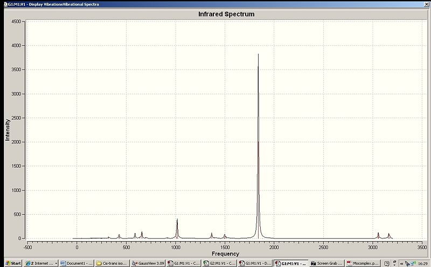This screenshot has height=267, width=431.
Task: Close the Vibrational Spectra window
Action: point(427,4)
